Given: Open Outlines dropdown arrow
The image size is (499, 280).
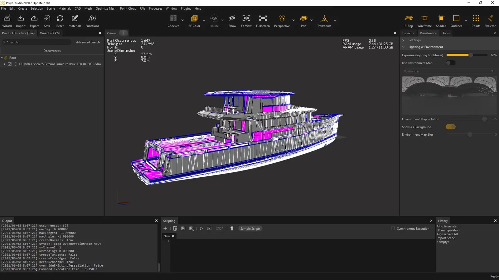Looking at the screenshot, I should click(466, 20).
